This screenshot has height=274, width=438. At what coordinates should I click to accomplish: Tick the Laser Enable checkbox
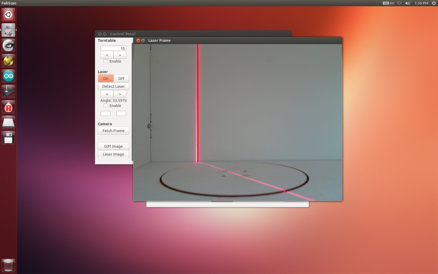pos(106,106)
